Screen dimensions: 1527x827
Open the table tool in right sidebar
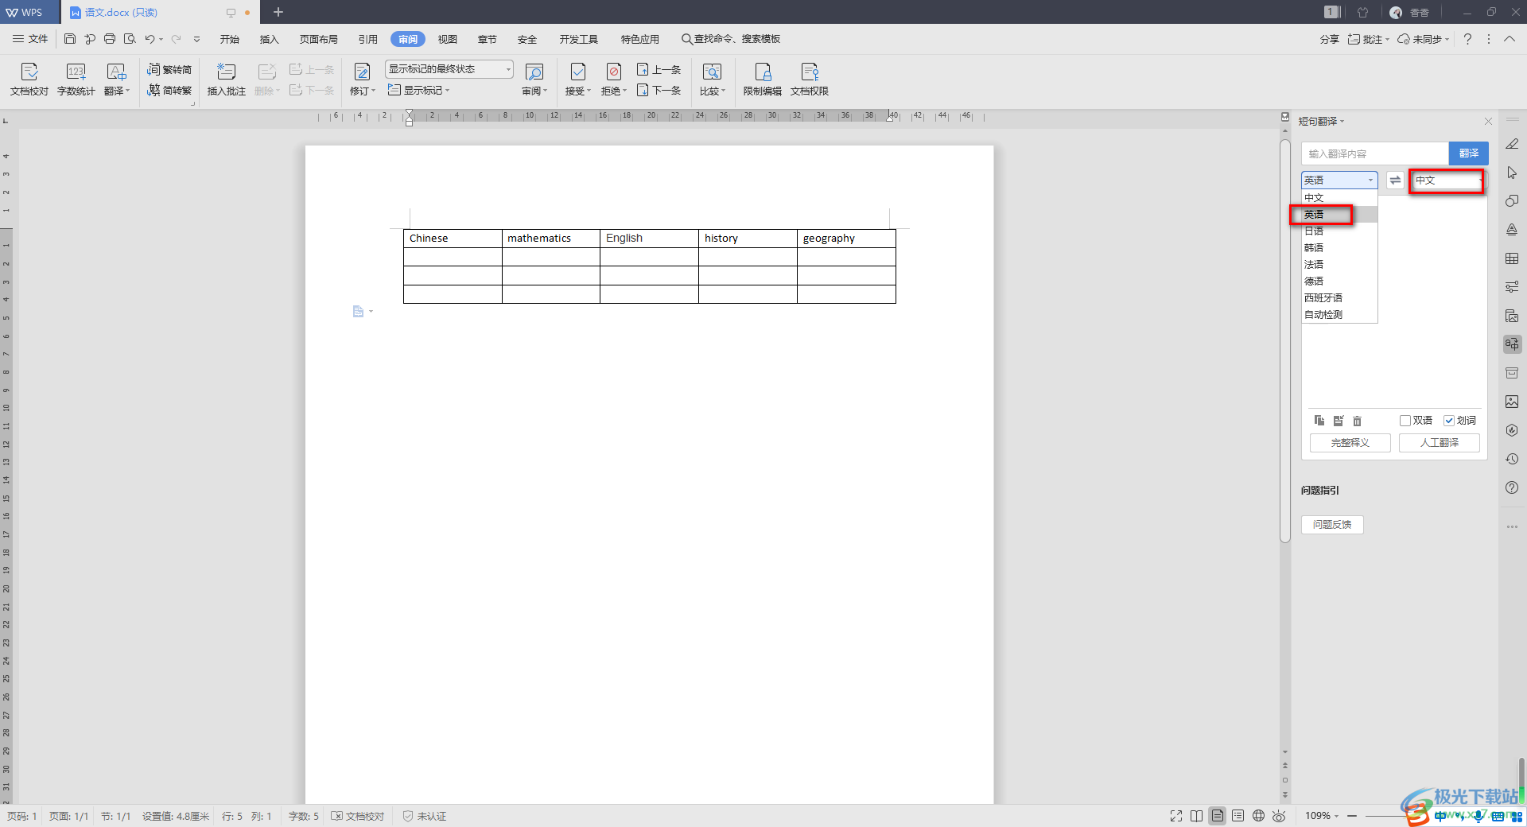point(1512,258)
